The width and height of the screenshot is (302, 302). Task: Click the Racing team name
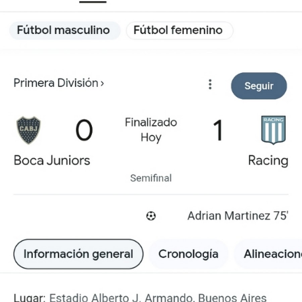(x=268, y=160)
